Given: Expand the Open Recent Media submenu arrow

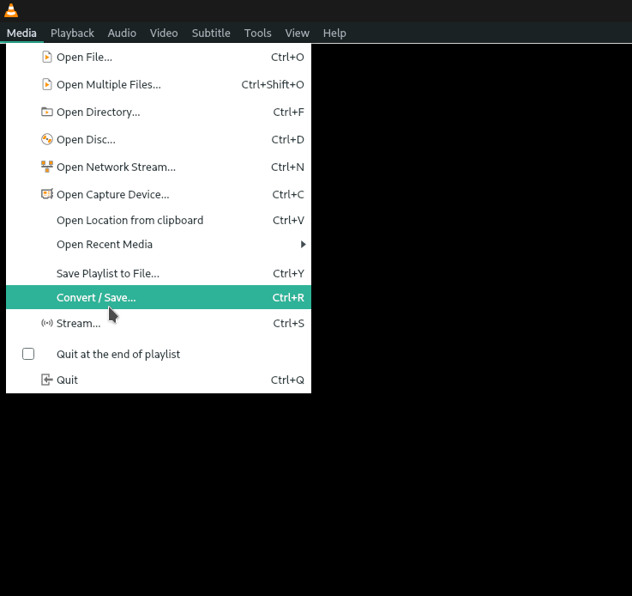Looking at the screenshot, I should click(x=303, y=245).
